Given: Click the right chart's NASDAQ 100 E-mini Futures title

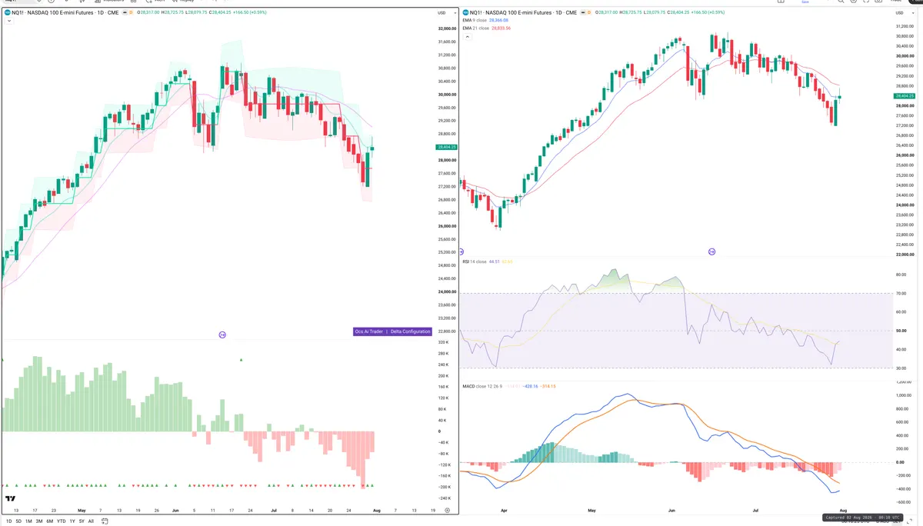Looking at the screenshot, I should click(x=518, y=13).
